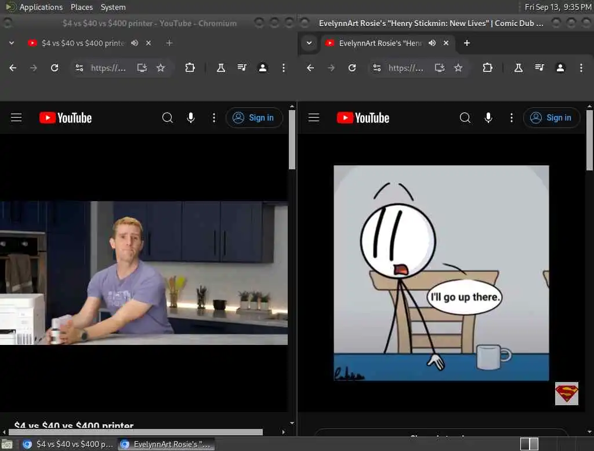Expand tab search dropdown in right window
Viewport: 594px width, 451px height.
point(309,43)
